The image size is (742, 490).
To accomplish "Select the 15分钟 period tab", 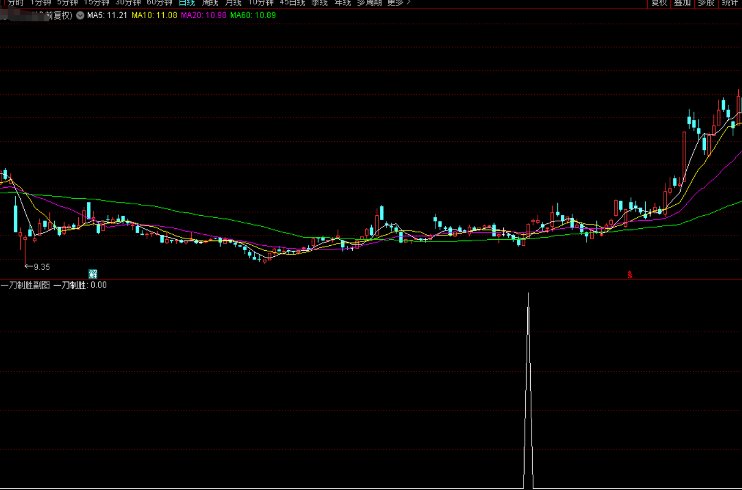I will [96, 3].
